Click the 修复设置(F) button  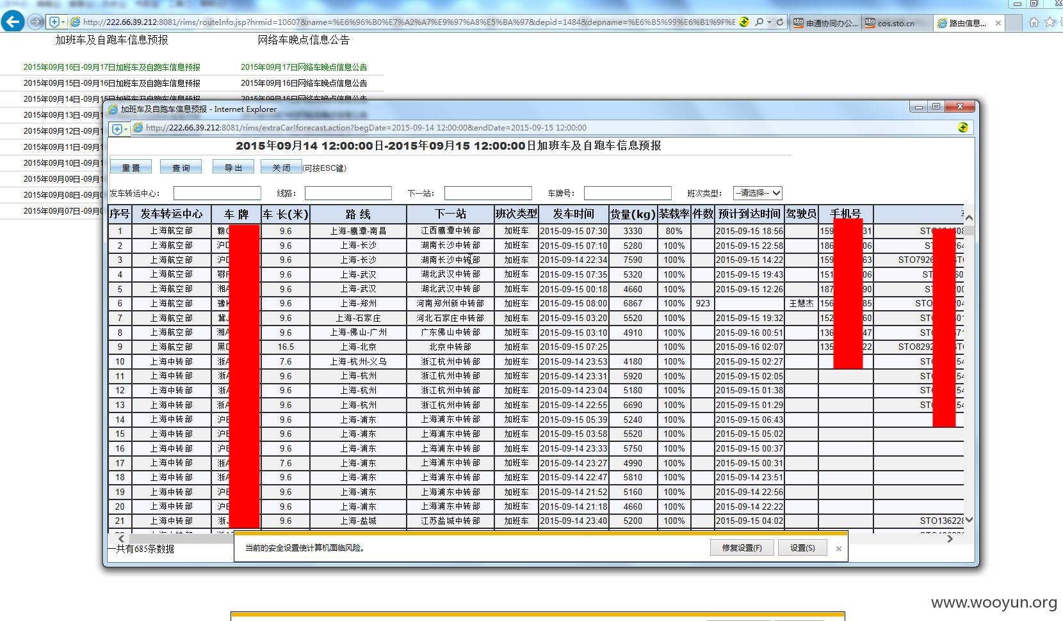[x=742, y=547]
